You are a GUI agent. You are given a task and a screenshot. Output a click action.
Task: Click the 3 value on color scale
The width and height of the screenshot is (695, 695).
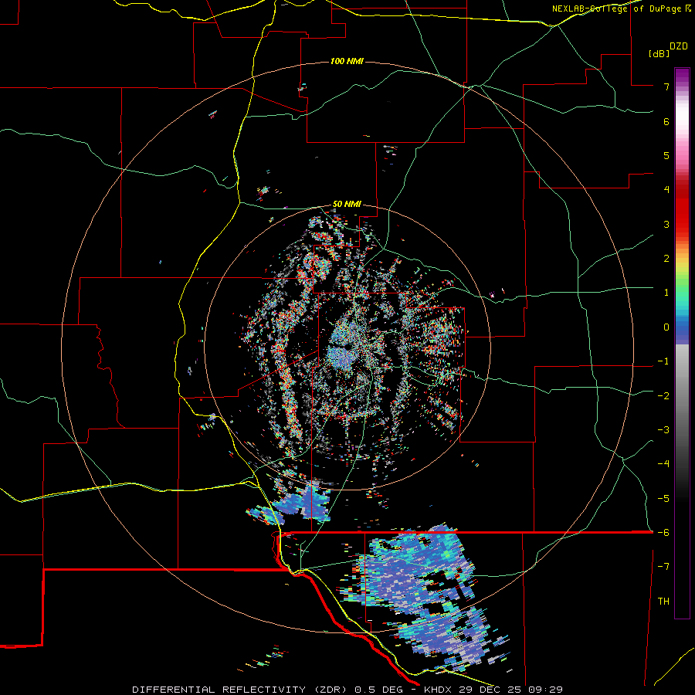[x=666, y=224]
